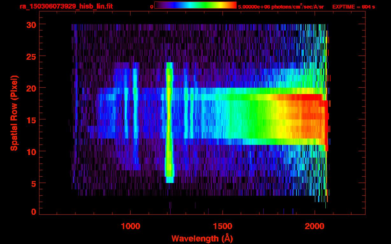Click the color bar minimum label 0
Image resolution: width=391 pixels, height=244 pixels.
coord(151,7)
